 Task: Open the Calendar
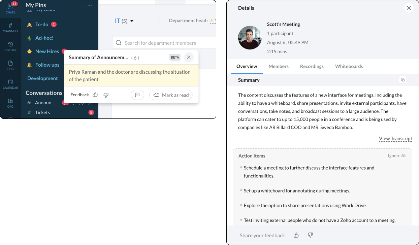[x=10, y=83]
